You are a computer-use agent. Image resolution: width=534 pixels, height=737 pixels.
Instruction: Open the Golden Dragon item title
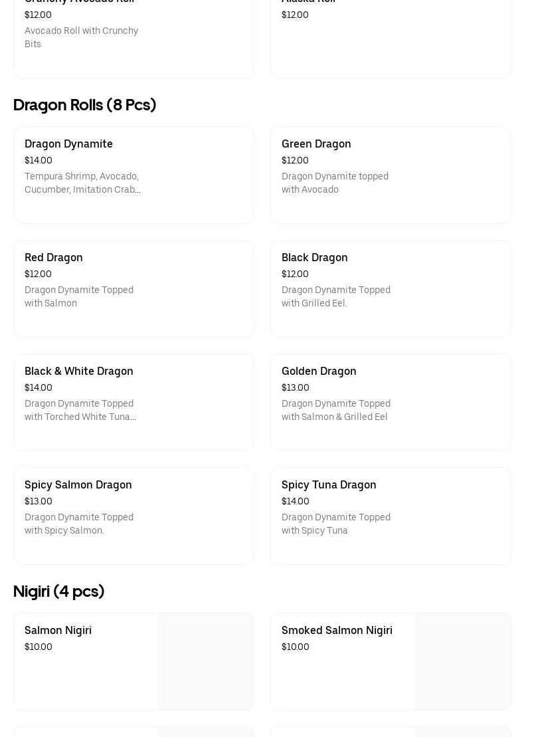click(319, 371)
